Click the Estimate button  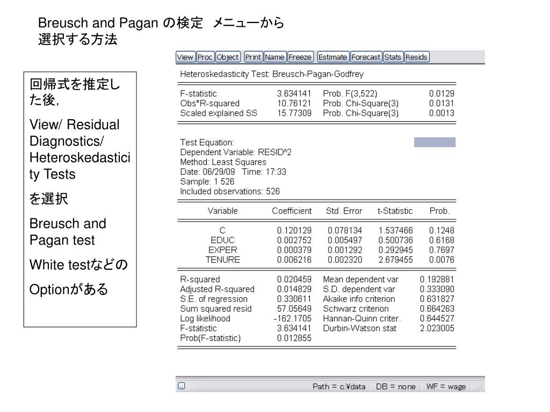332,57
